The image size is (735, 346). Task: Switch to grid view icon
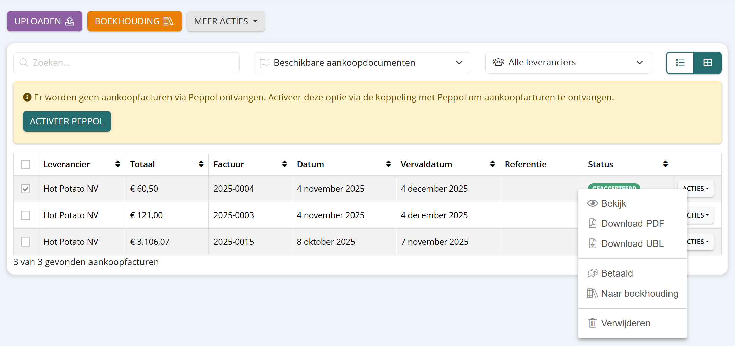click(707, 63)
